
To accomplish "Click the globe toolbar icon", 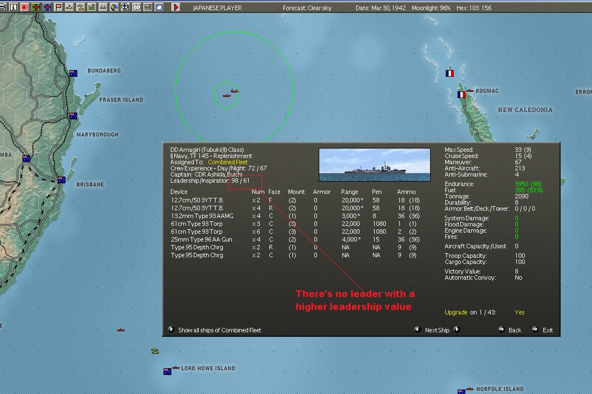I will (x=114, y=7).
